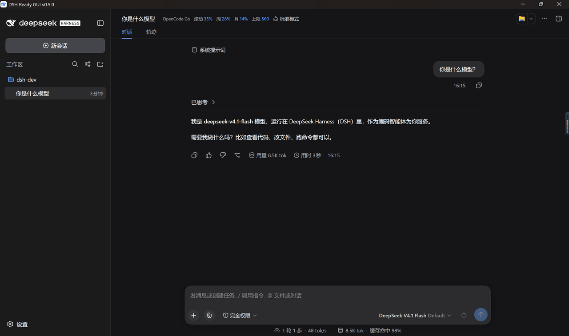Toggle the right side panel icon

[x=559, y=19]
